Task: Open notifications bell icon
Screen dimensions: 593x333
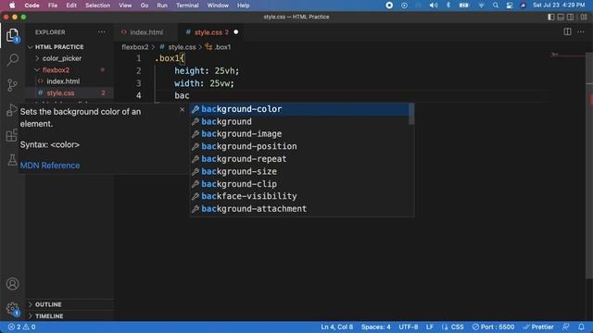Action: (581, 327)
